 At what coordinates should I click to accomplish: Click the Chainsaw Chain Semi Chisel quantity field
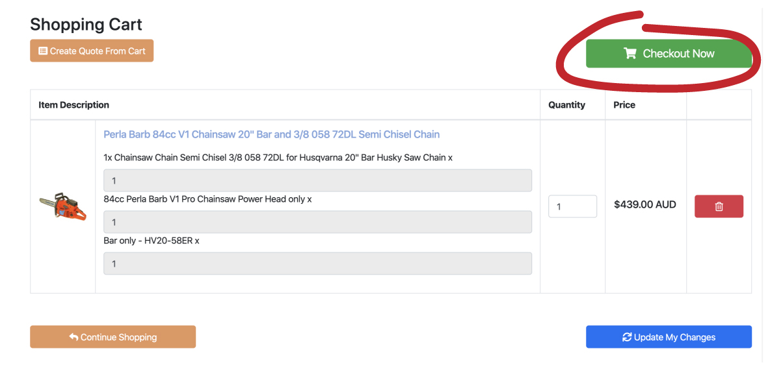tap(317, 180)
